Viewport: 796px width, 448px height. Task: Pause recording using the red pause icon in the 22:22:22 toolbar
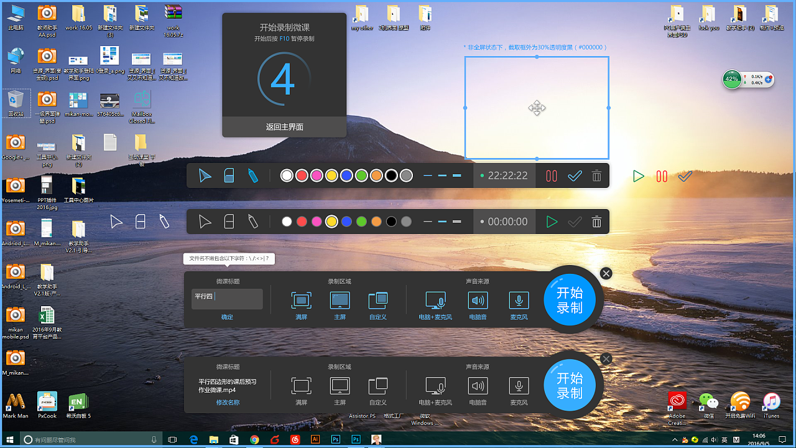[x=552, y=176]
